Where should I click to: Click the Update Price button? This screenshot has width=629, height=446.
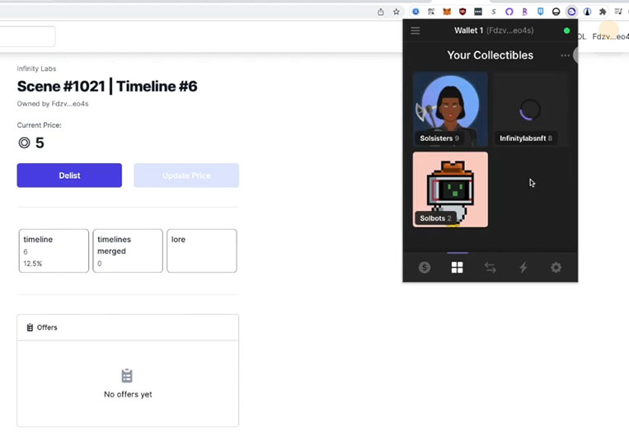click(186, 176)
